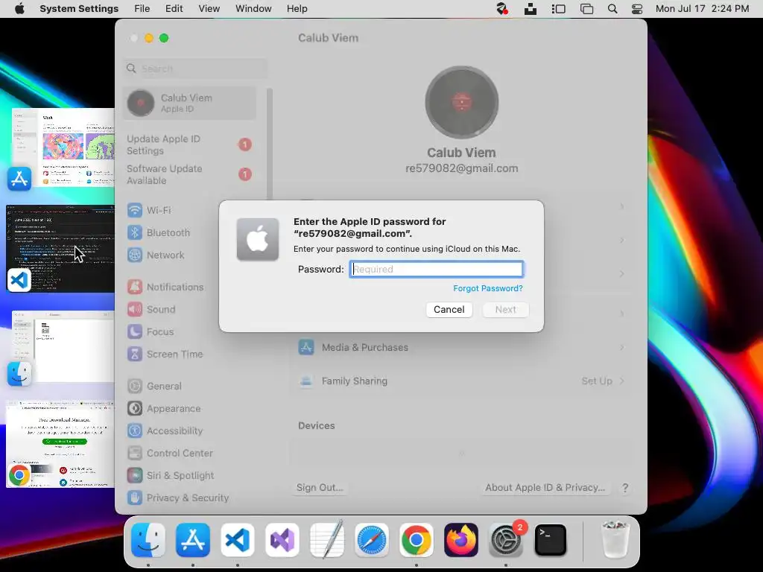The height and width of the screenshot is (572, 763).
Task: Open Spotlight search in menu bar
Action: coord(612,9)
